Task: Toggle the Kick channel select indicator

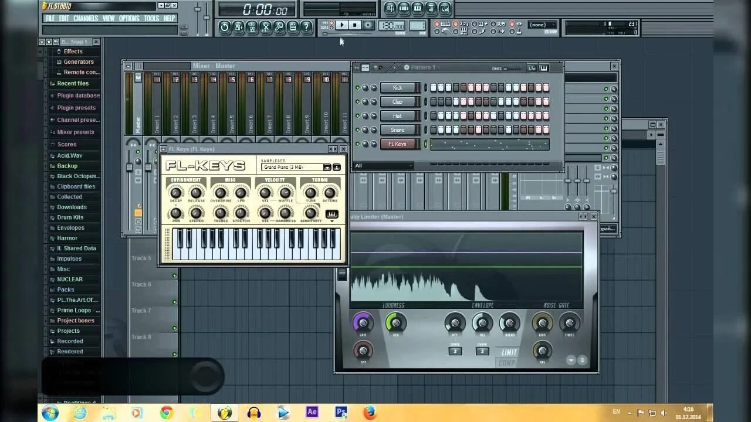Action: 426,88
